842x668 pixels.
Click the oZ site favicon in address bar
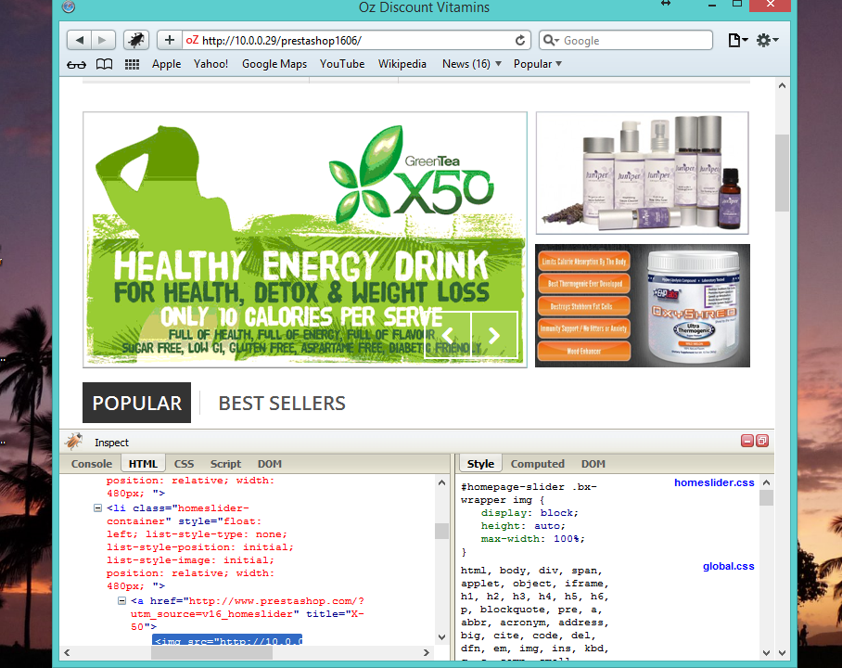pyautogui.click(x=192, y=40)
